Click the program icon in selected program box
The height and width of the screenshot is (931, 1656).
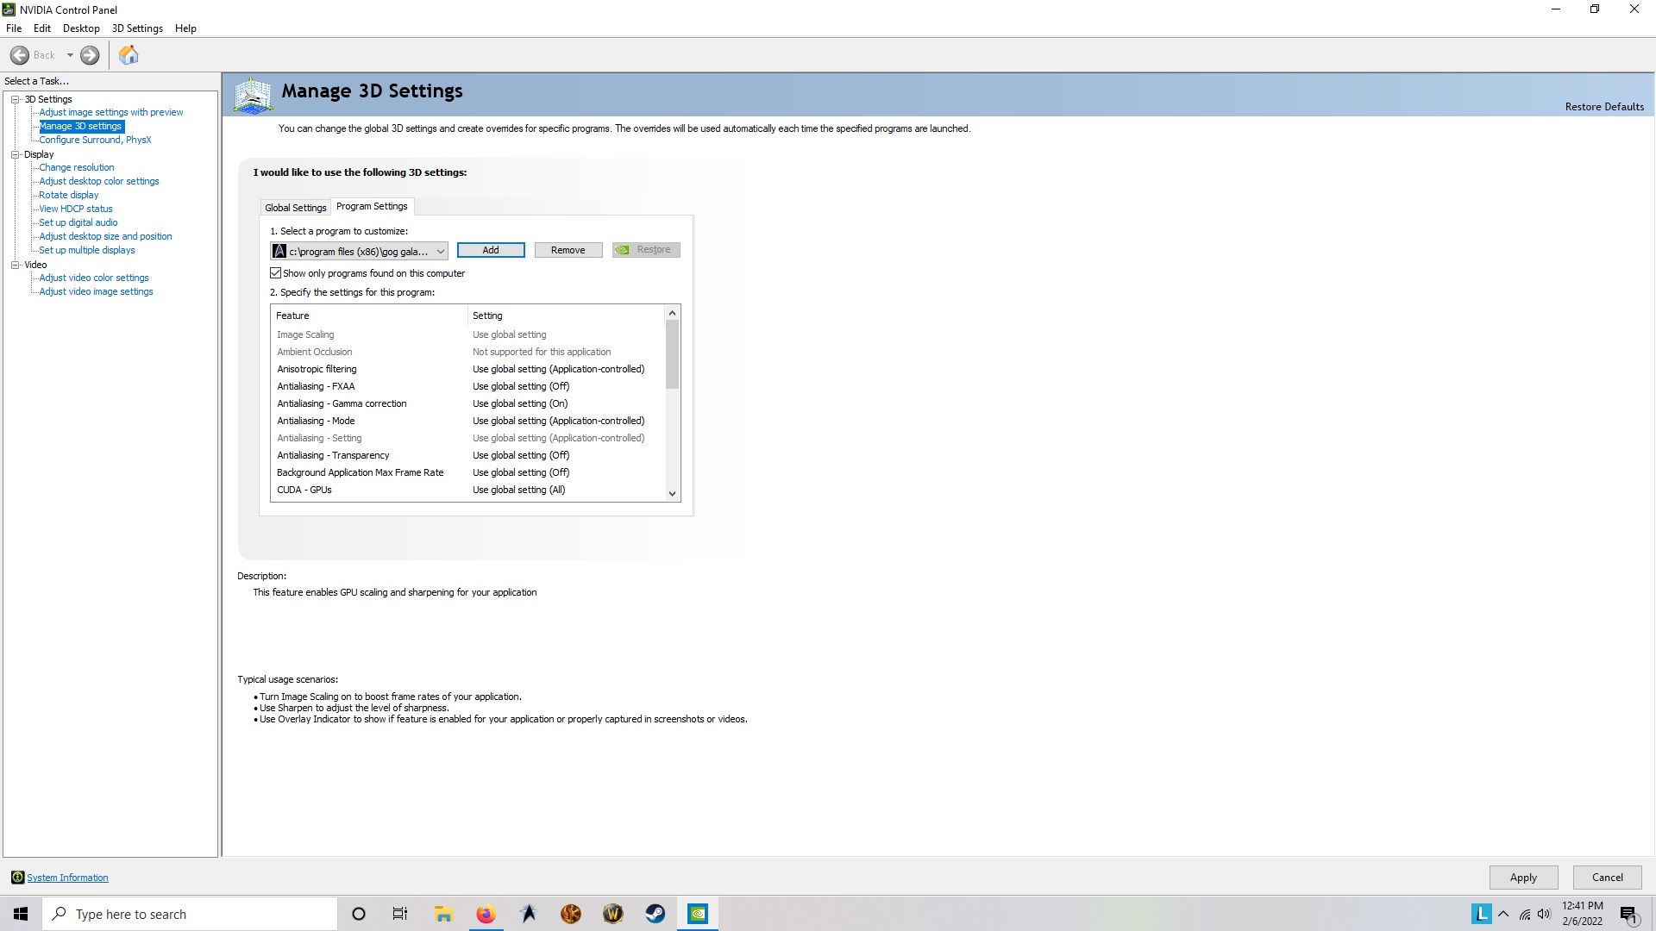point(279,251)
